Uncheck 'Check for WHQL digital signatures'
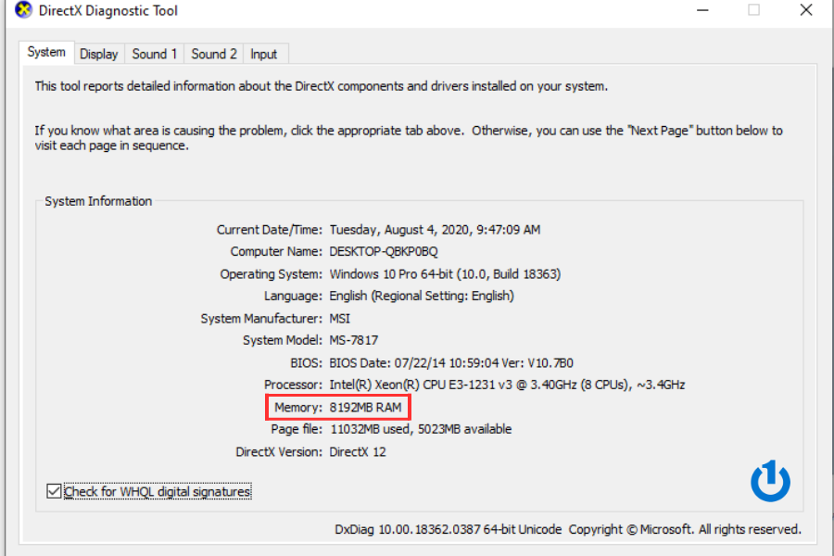Viewport: 834px width, 556px height. (53, 491)
